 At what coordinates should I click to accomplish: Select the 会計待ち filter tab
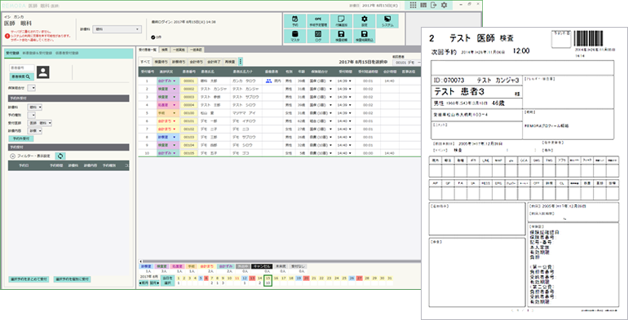[x=196, y=62]
